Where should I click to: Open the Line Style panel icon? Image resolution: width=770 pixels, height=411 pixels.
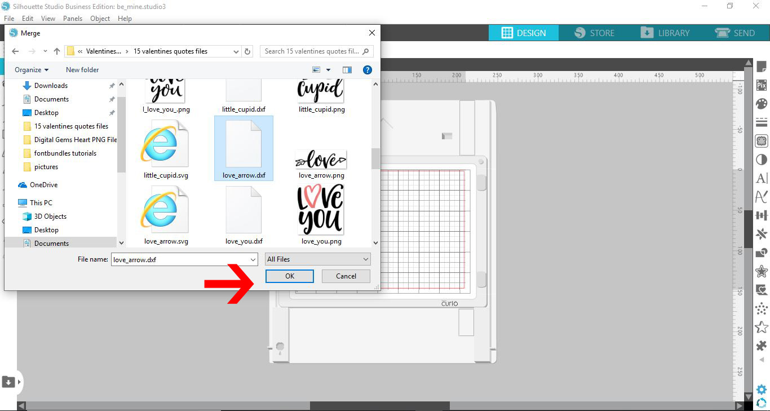click(762, 122)
